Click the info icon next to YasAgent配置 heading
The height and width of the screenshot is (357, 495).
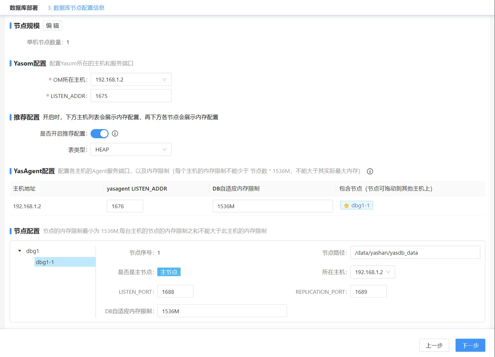[x=370, y=171]
